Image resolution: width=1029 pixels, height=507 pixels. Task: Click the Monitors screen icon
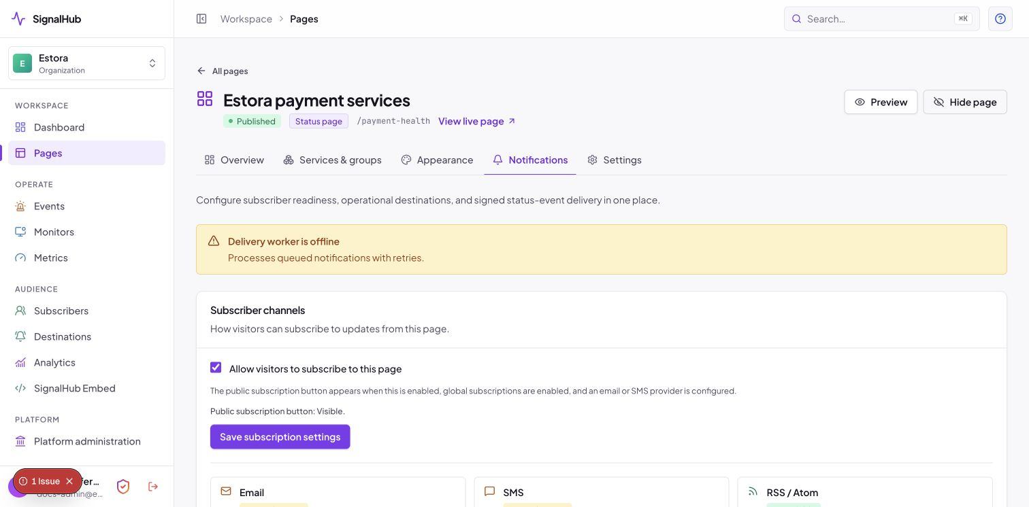[20, 232]
